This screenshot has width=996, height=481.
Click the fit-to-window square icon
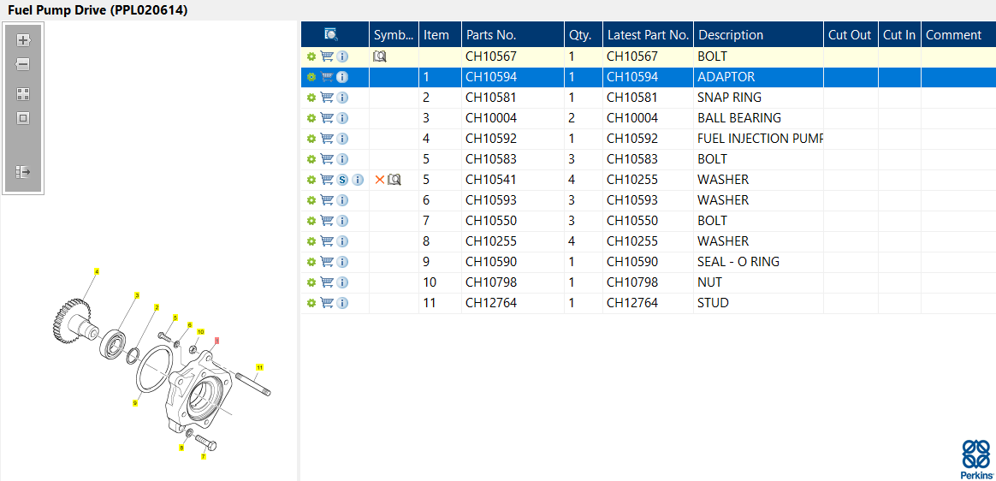23,118
